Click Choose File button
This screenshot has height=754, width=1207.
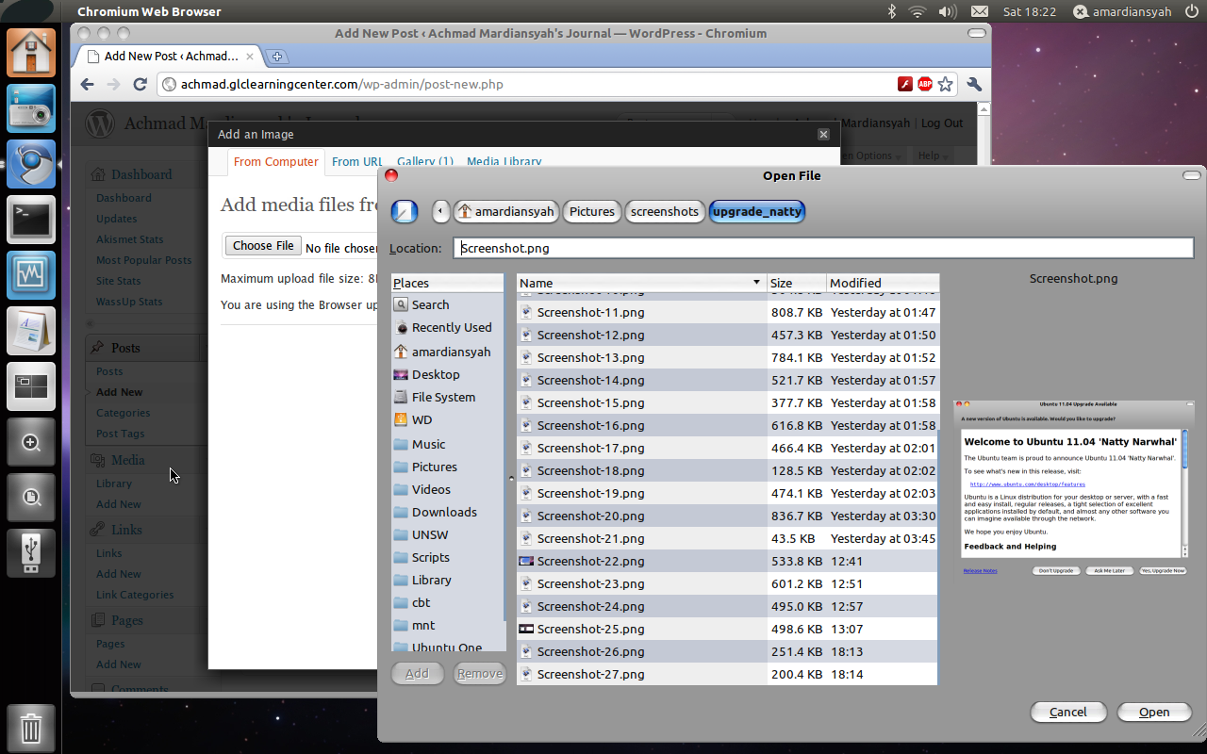(263, 246)
